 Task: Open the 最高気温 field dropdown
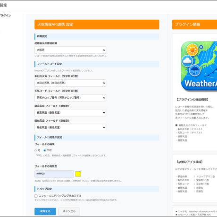pyautogui.click(x=70, y=113)
